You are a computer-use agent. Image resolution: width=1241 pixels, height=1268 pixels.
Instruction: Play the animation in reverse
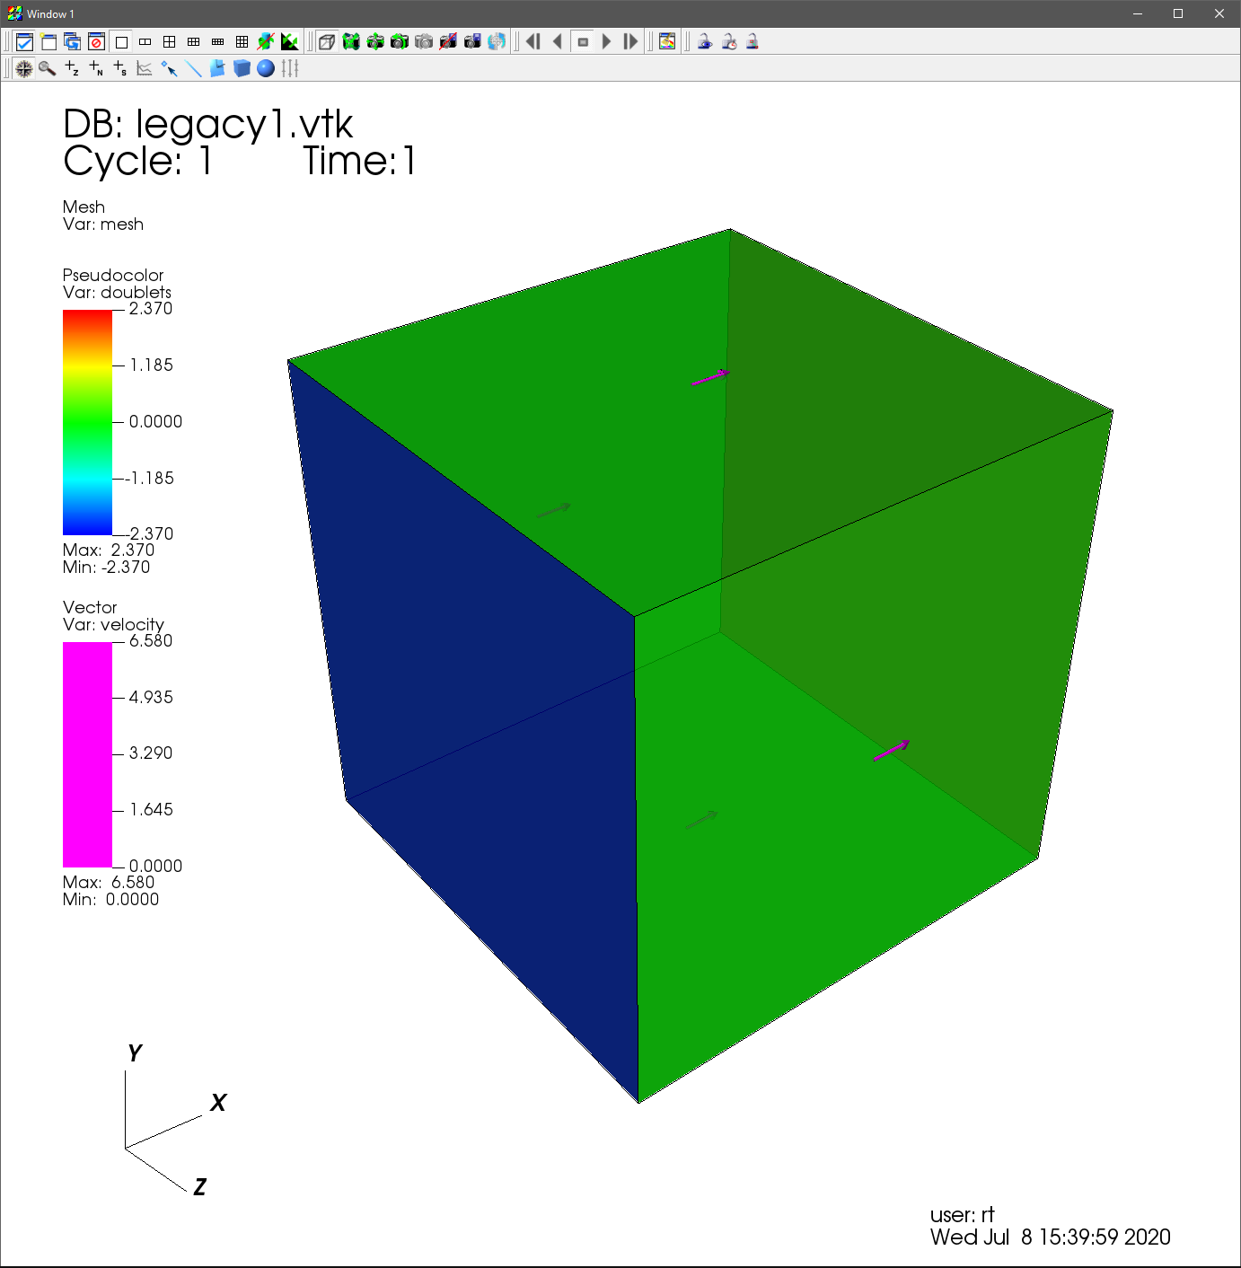click(x=558, y=41)
